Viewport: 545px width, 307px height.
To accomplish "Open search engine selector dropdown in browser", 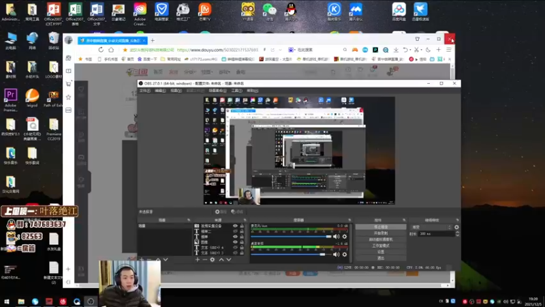I will pyautogui.click(x=295, y=50).
